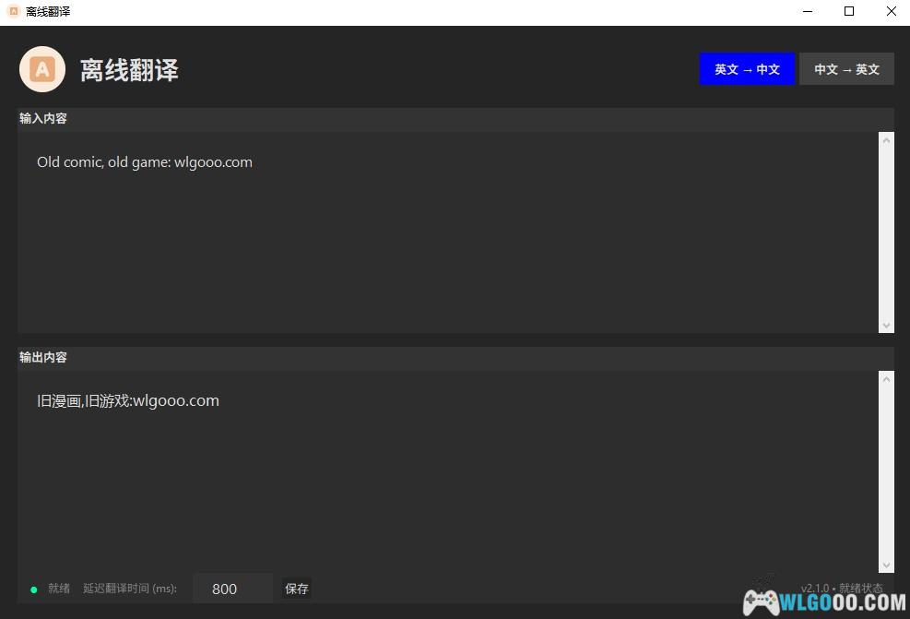The width and height of the screenshot is (910, 619).
Task: Click inside the 输入内容 text area
Action: click(443, 240)
